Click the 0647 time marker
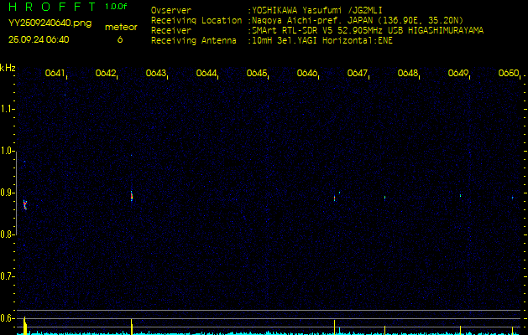The width and height of the screenshot is (528, 335). pyautogui.click(x=358, y=73)
